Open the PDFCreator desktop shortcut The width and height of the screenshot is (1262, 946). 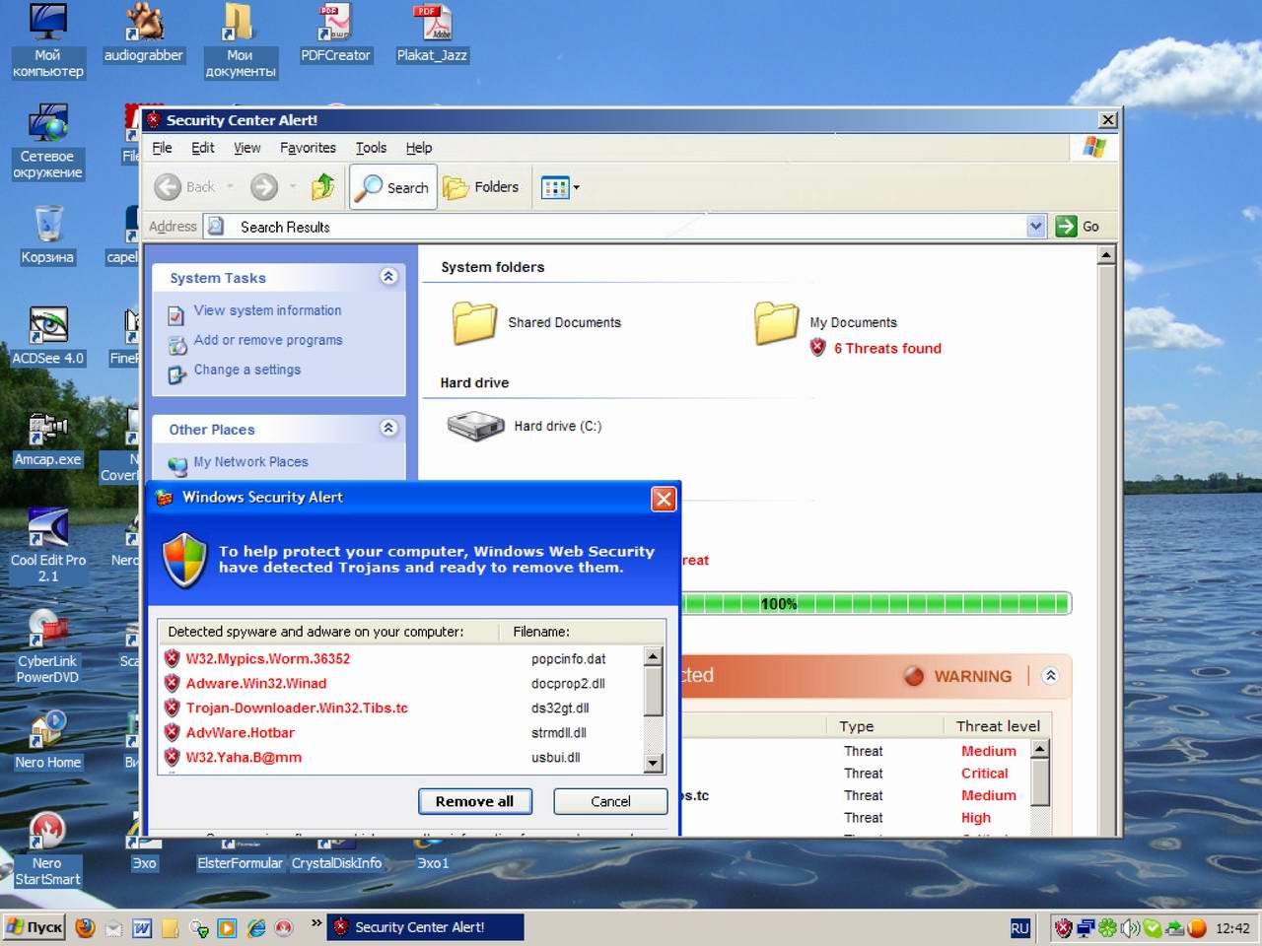coord(335,34)
